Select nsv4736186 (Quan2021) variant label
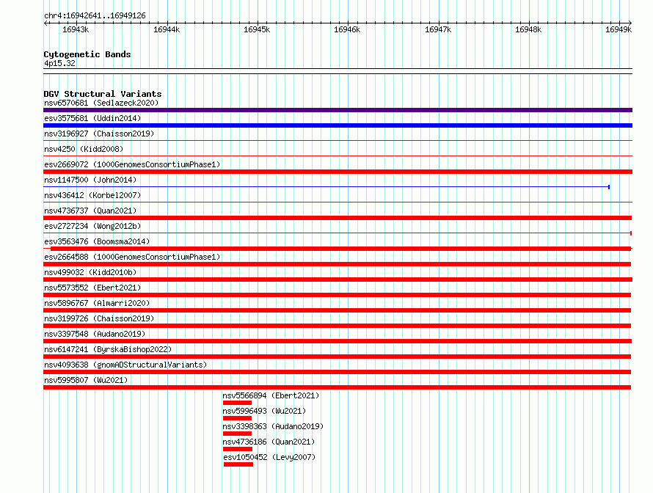Image resolution: width=653 pixels, height=493 pixels. 269,442
